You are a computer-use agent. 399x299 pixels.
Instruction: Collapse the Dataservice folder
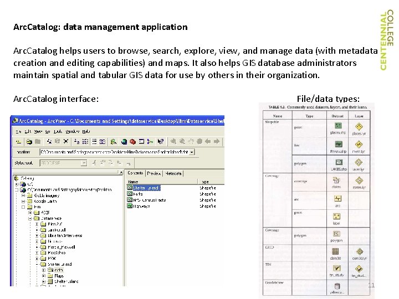point(30,218)
